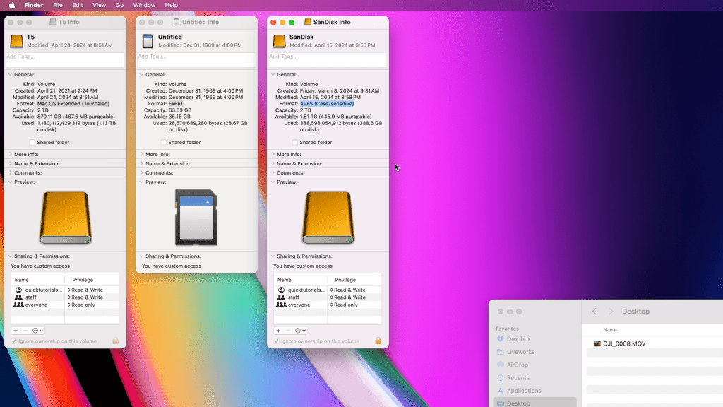
Task: Open the Go menu
Action: click(x=119, y=5)
